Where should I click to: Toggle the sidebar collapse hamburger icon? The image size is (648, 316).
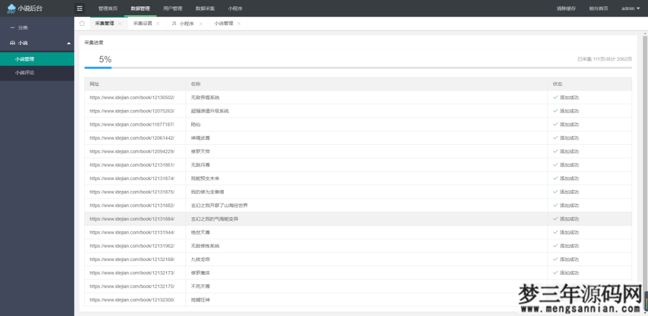pos(80,8)
